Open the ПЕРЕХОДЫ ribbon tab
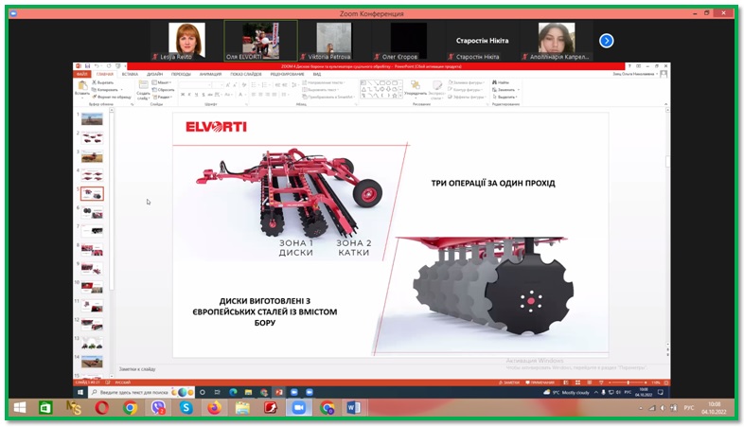Image resolution: width=744 pixels, height=427 pixels. point(181,74)
